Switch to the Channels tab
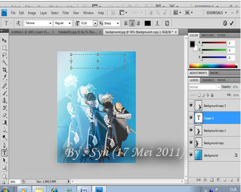 click(208, 80)
